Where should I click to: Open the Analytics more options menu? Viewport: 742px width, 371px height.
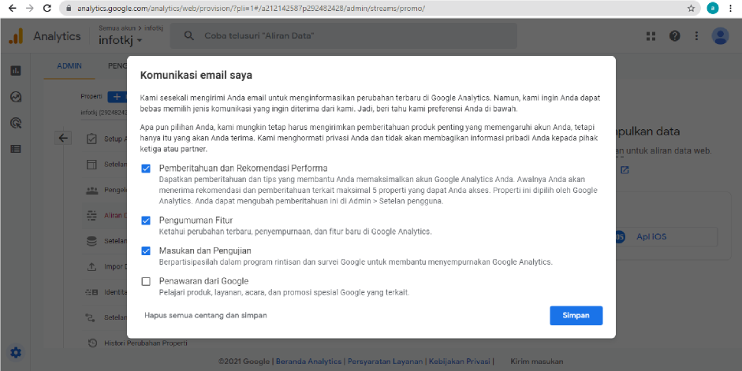696,36
